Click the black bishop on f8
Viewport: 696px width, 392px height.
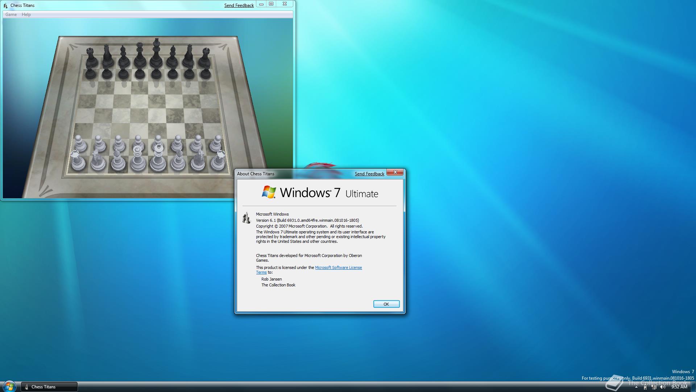coord(173,57)
